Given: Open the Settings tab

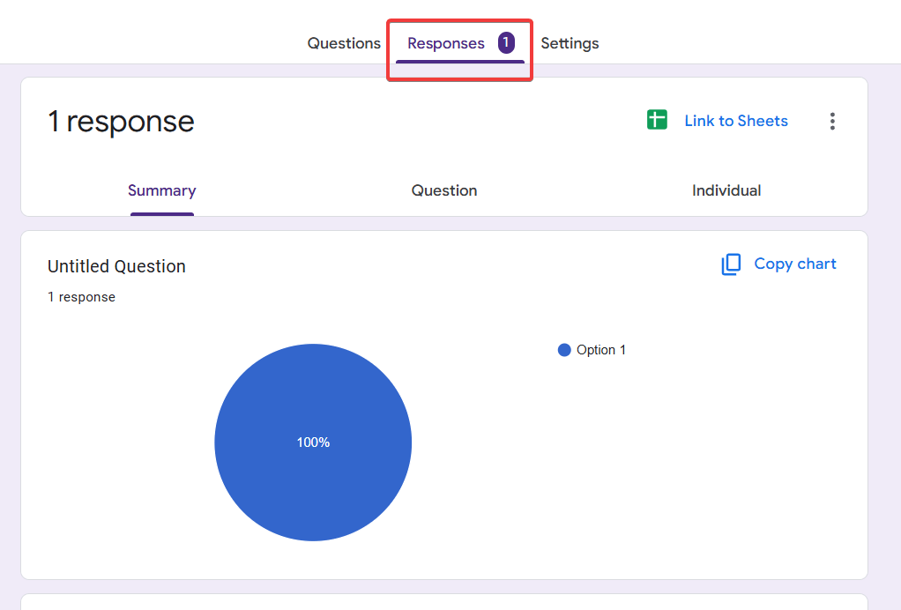Looking at the screenshot, I should pos(570,43).
